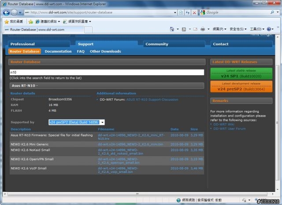Download the mini_RT-N10.trx initial flashing file
The height and width of the screenshot is (205, 282).
pos(131,137)
